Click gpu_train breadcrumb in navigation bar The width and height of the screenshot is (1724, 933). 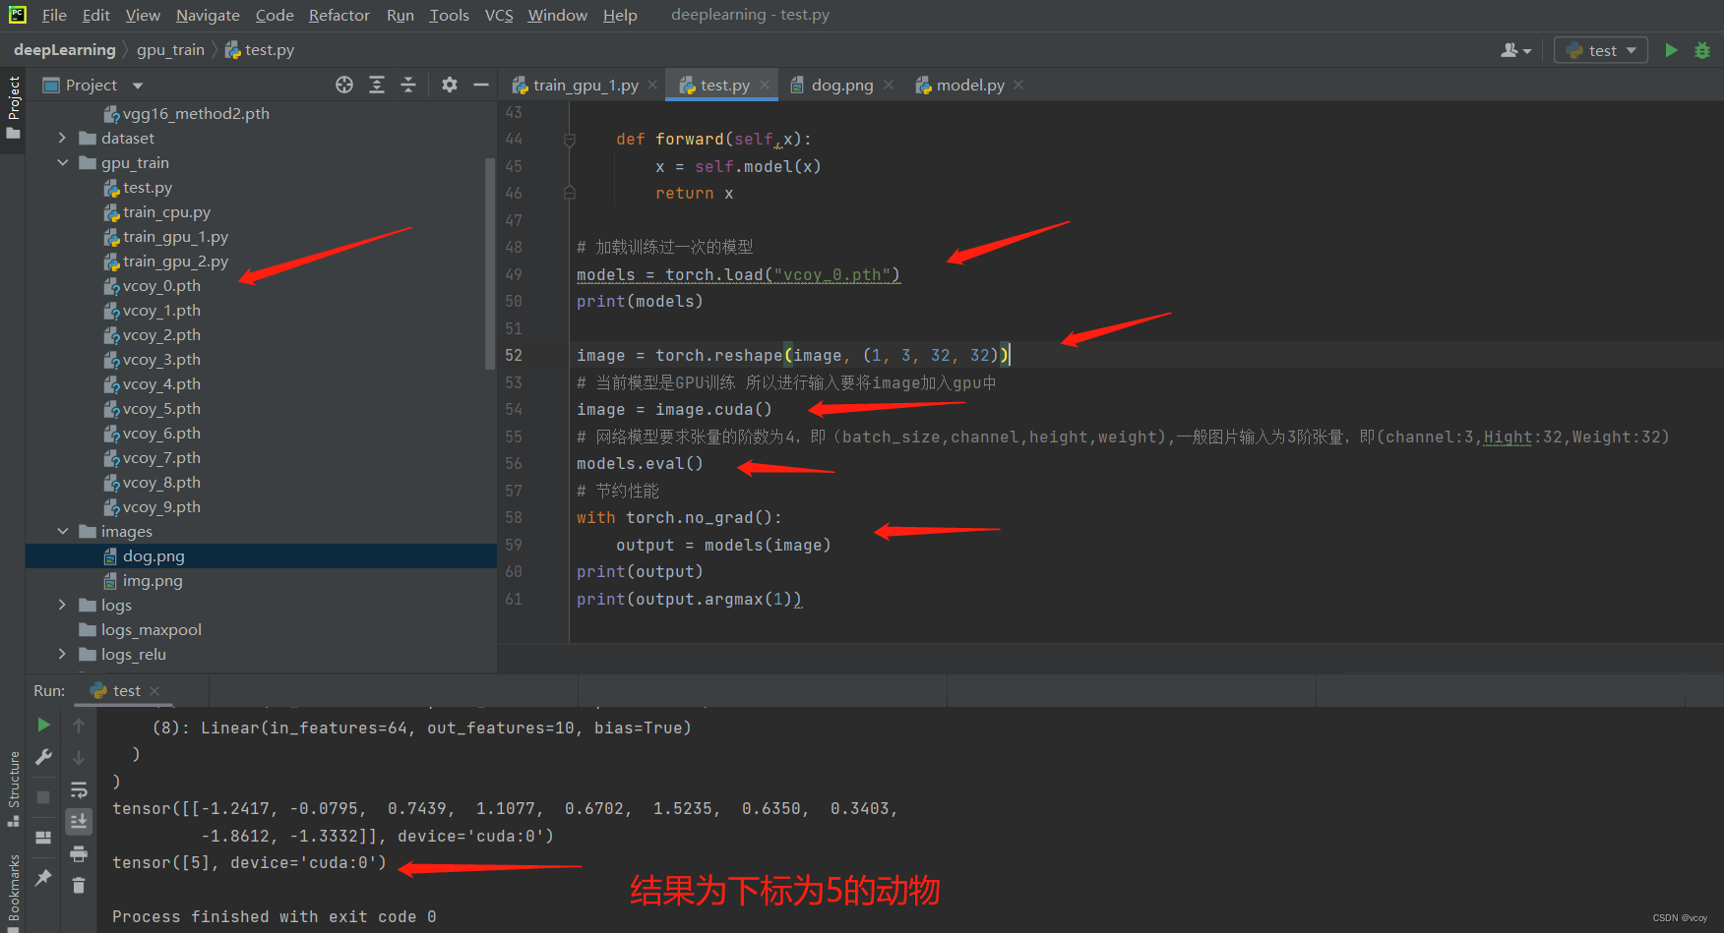(x=170, y=50)
